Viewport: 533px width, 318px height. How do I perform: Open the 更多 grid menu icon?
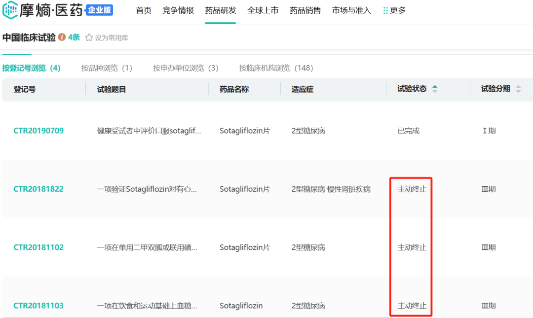coord(385,10)
